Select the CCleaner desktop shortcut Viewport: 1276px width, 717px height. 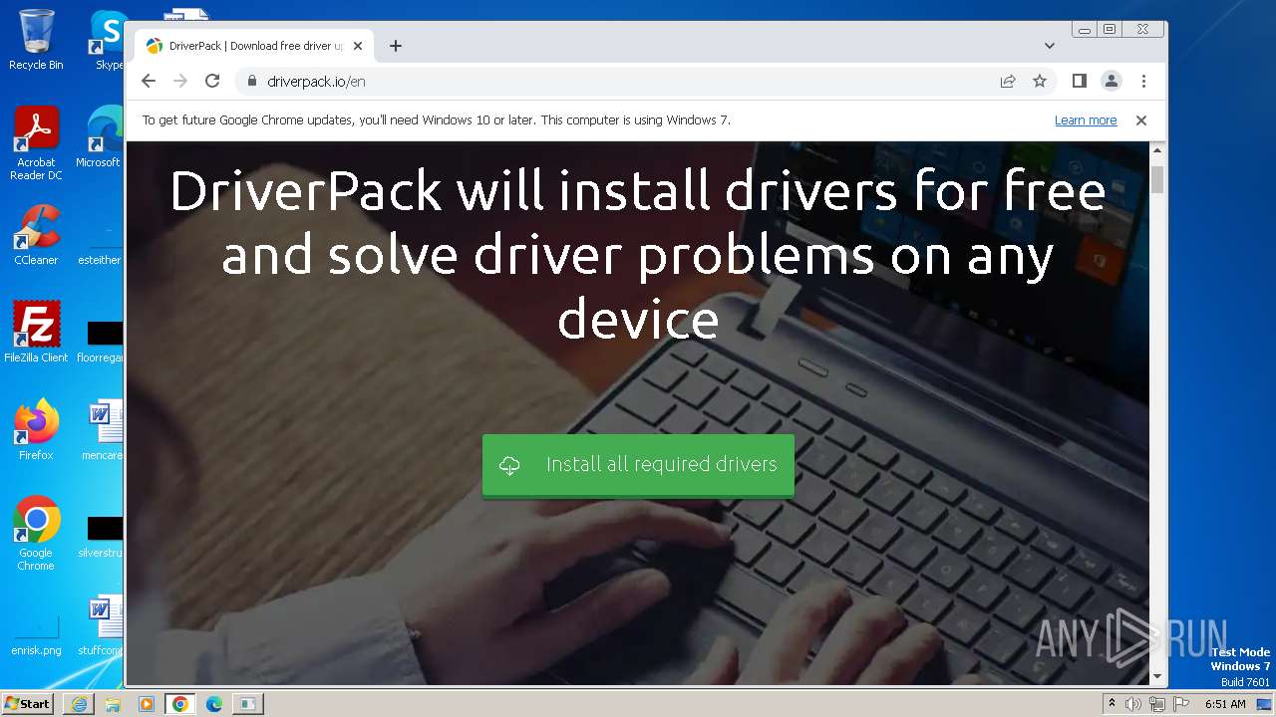tap(36, 235)
